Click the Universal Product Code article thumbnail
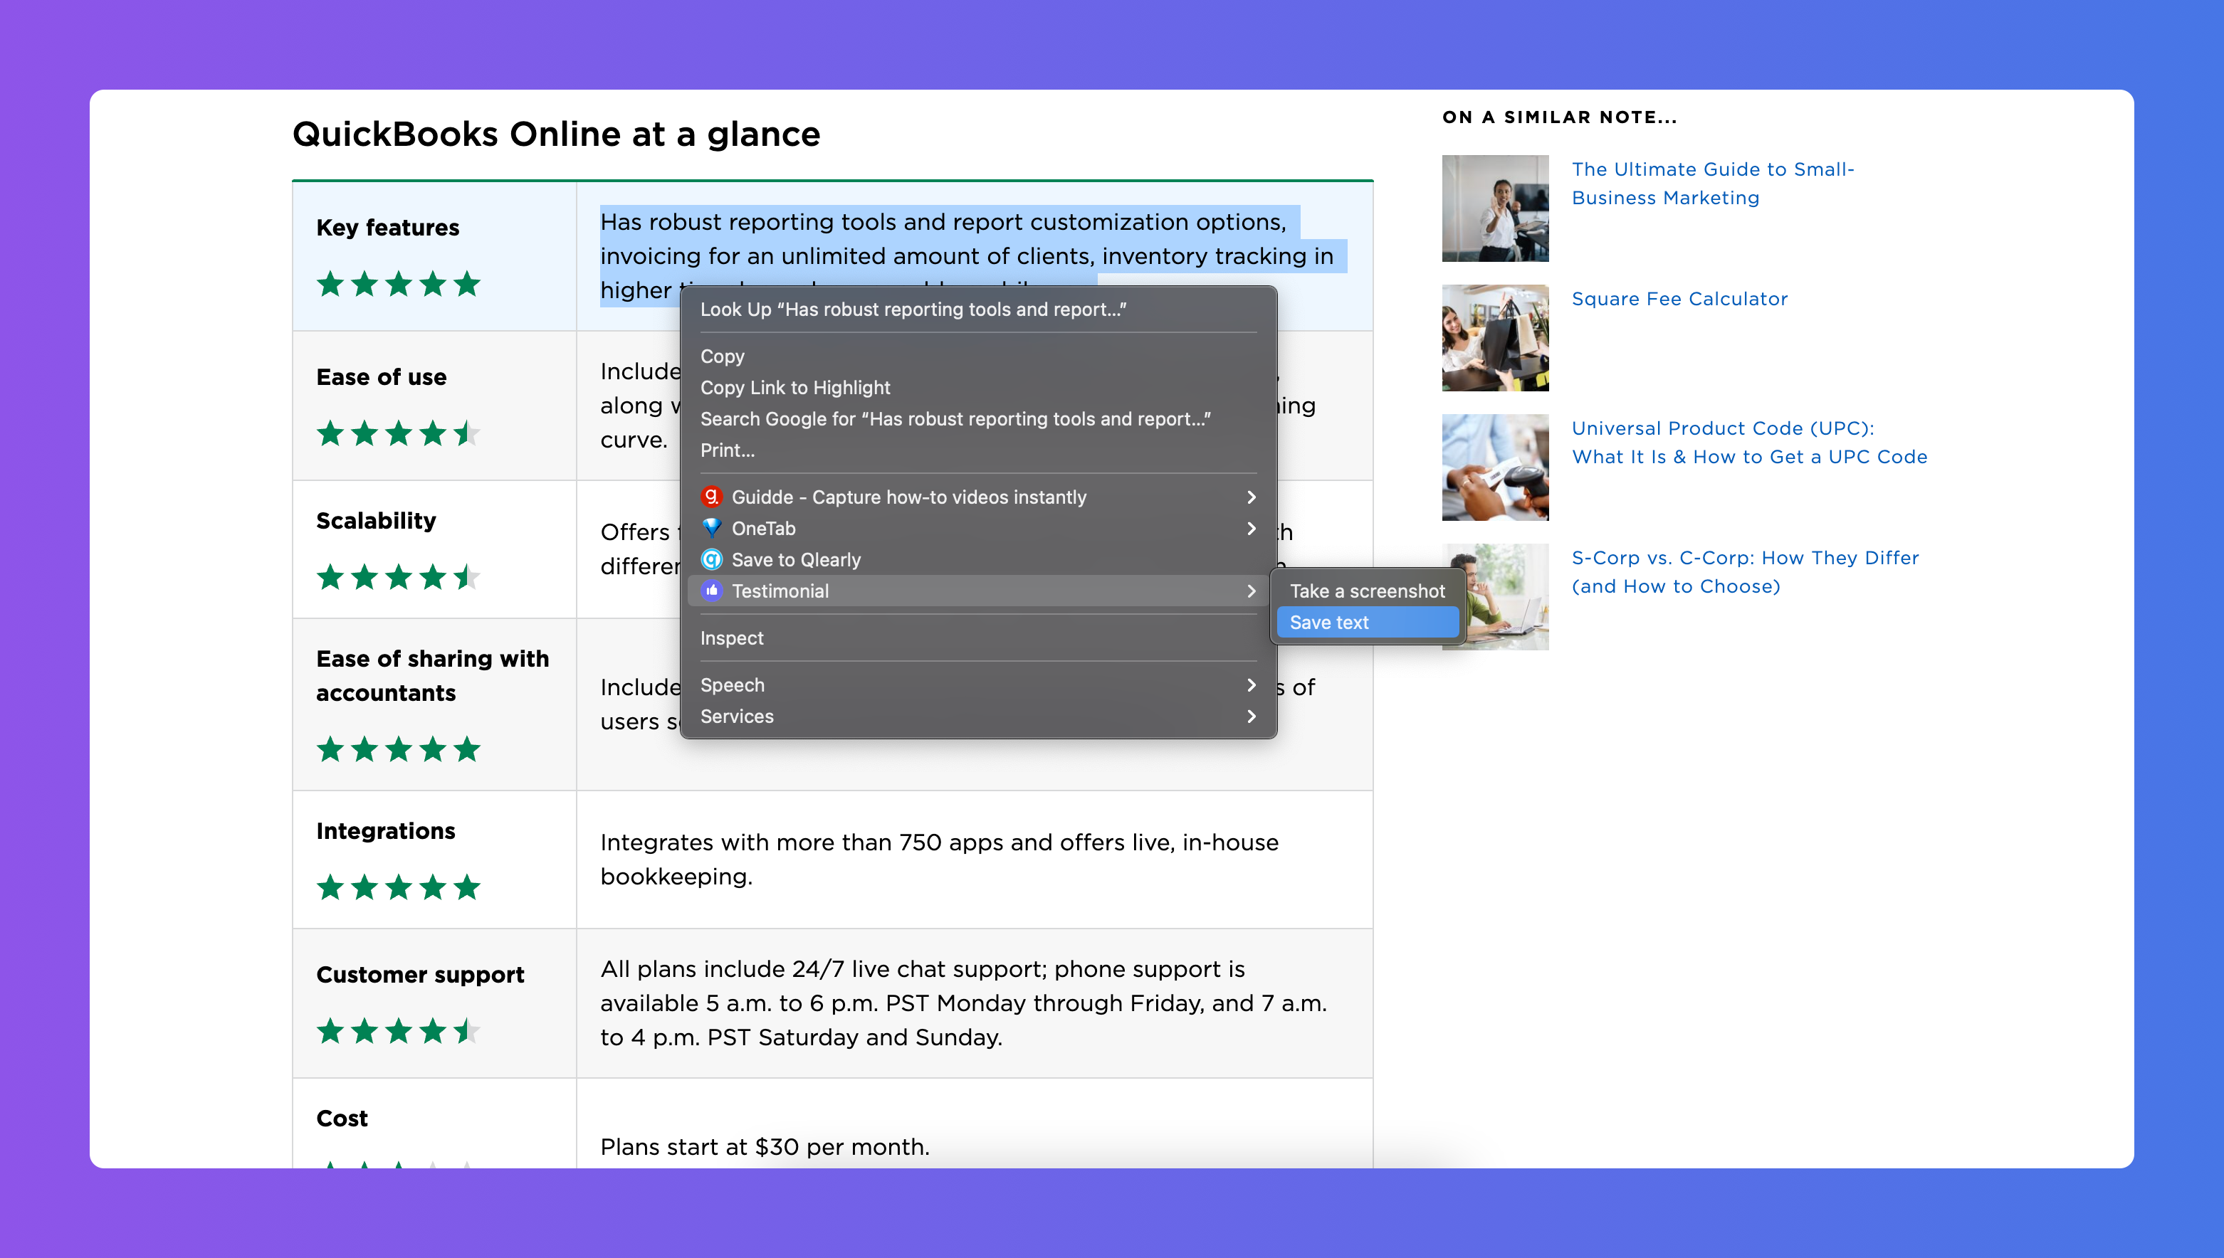This screenshot has height=1258, width=2224. pos(1494,467)
